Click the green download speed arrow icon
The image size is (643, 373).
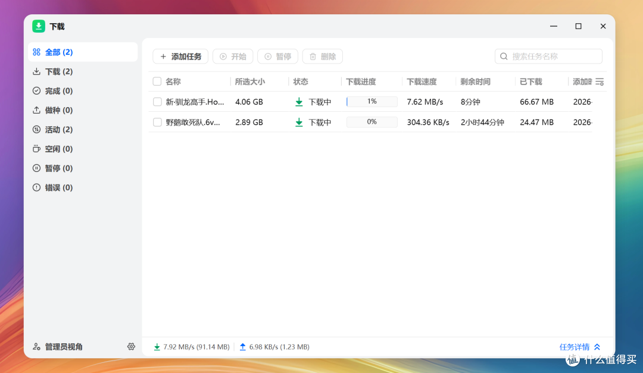[157, 347]
